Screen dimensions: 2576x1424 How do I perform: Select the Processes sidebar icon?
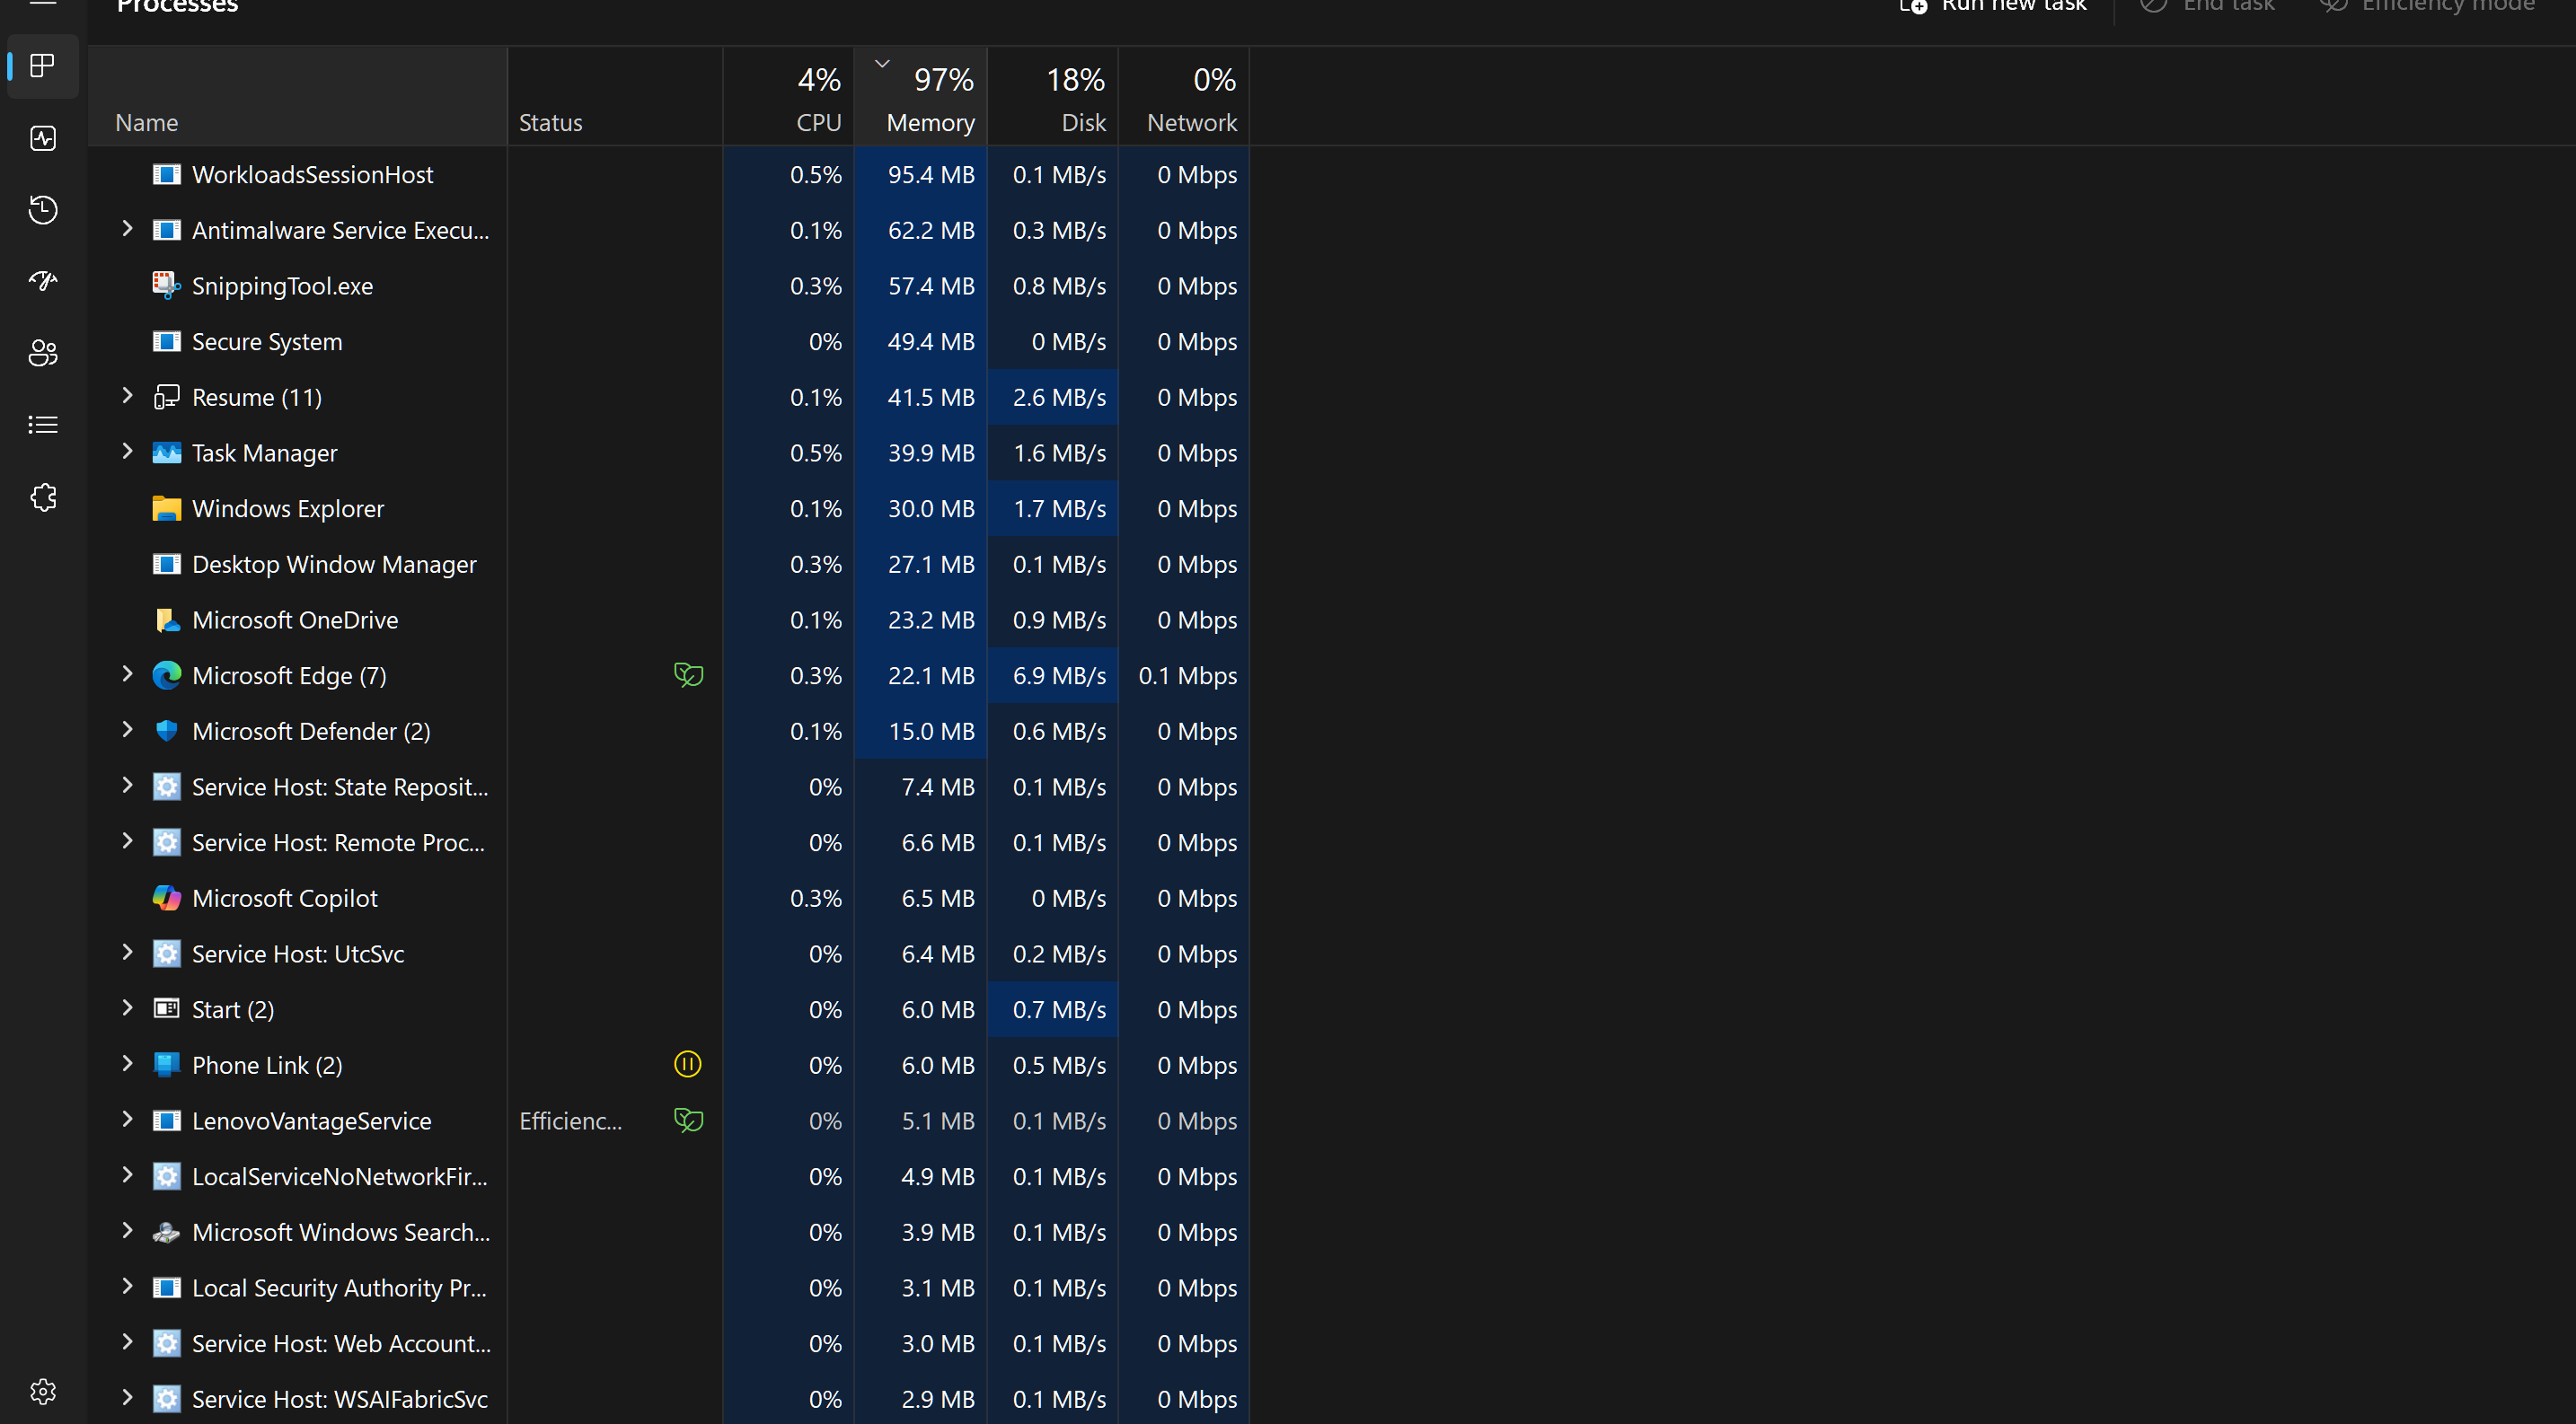click(43, 66)
